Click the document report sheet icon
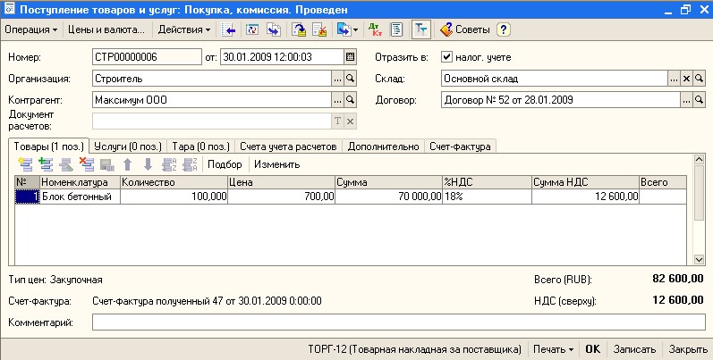The height and width of the screenshot is (360, 713). click(396, 30)
